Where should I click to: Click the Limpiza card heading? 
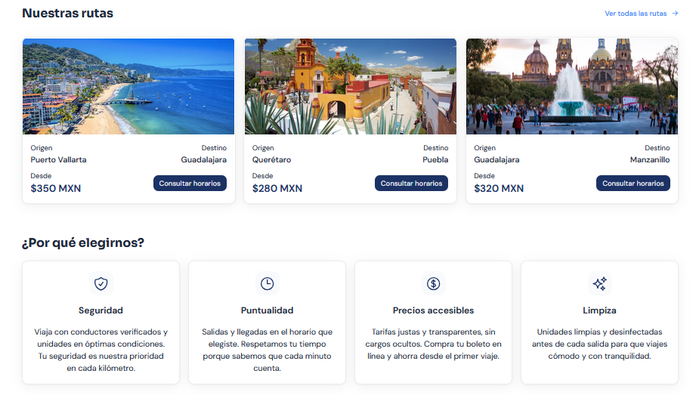(600, 310)
